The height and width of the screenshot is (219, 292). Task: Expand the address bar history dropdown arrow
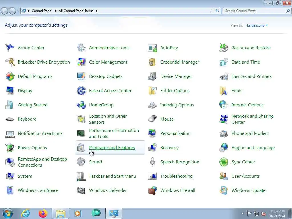211,11
